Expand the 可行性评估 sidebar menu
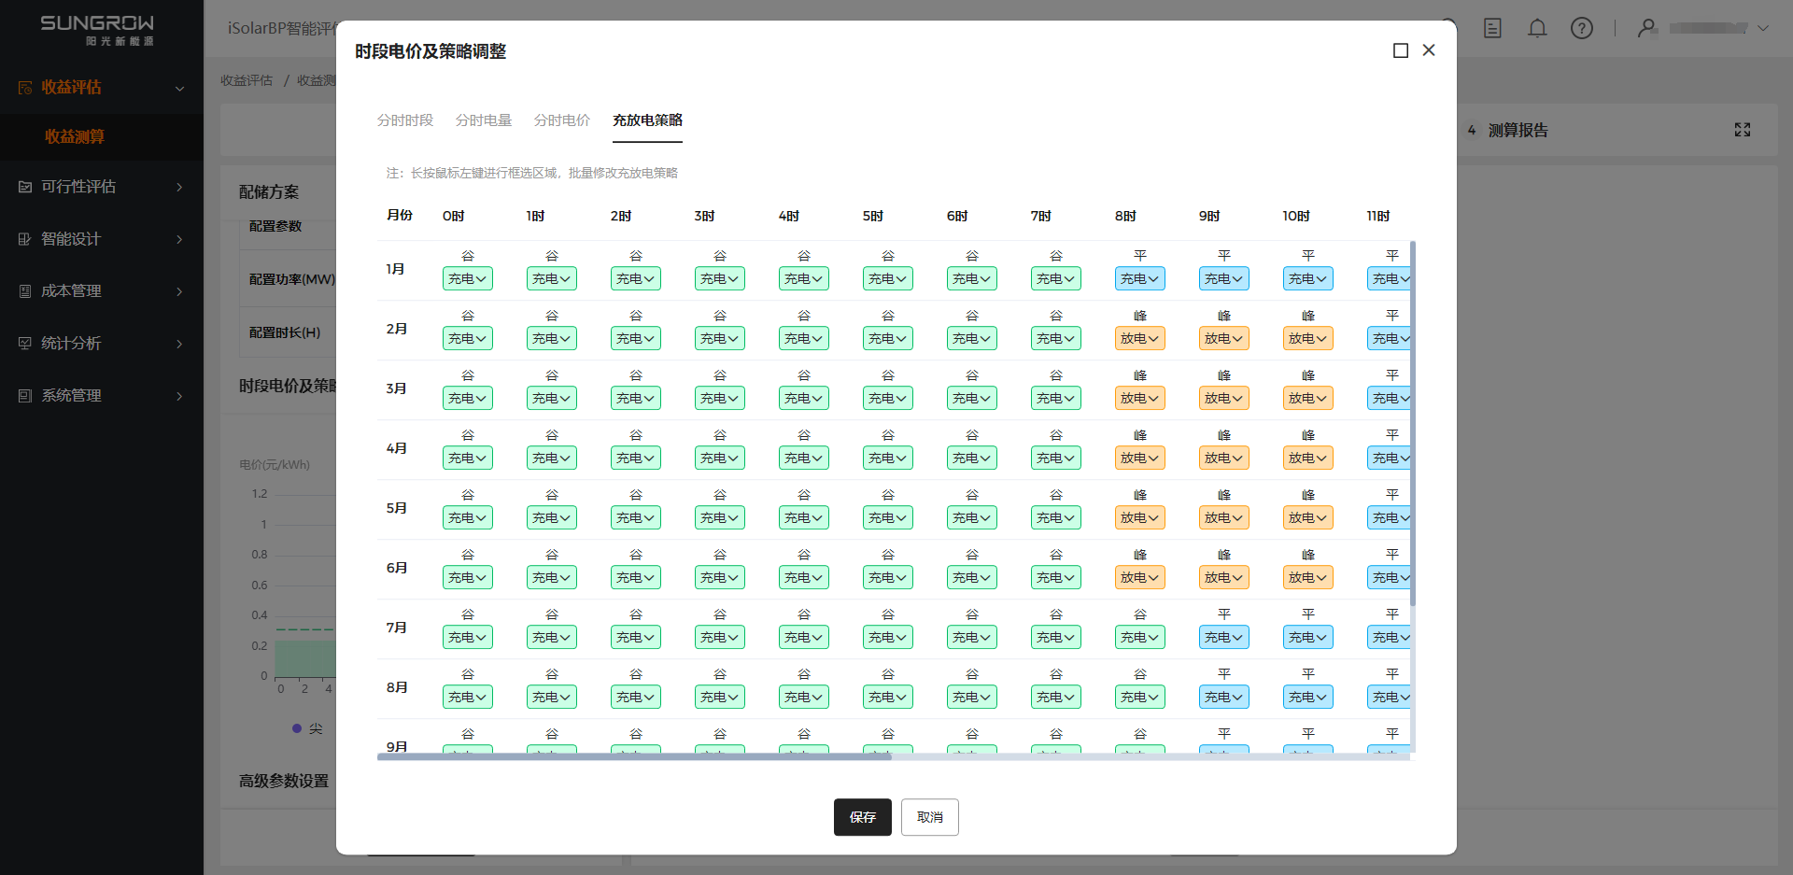Viewport: 1793px width, 875px height. tap(101, 187)
